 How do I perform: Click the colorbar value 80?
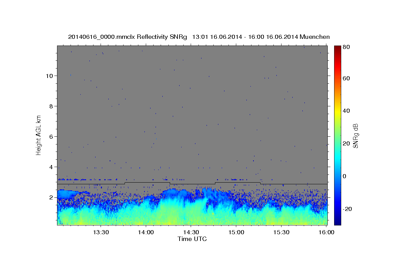[346, 47]
